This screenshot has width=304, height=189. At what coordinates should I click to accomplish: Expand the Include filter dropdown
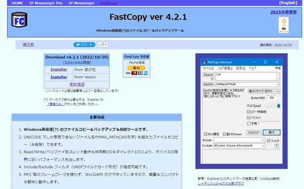coord(263,140)
